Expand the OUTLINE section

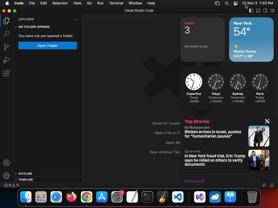click(x=48, y=174)
